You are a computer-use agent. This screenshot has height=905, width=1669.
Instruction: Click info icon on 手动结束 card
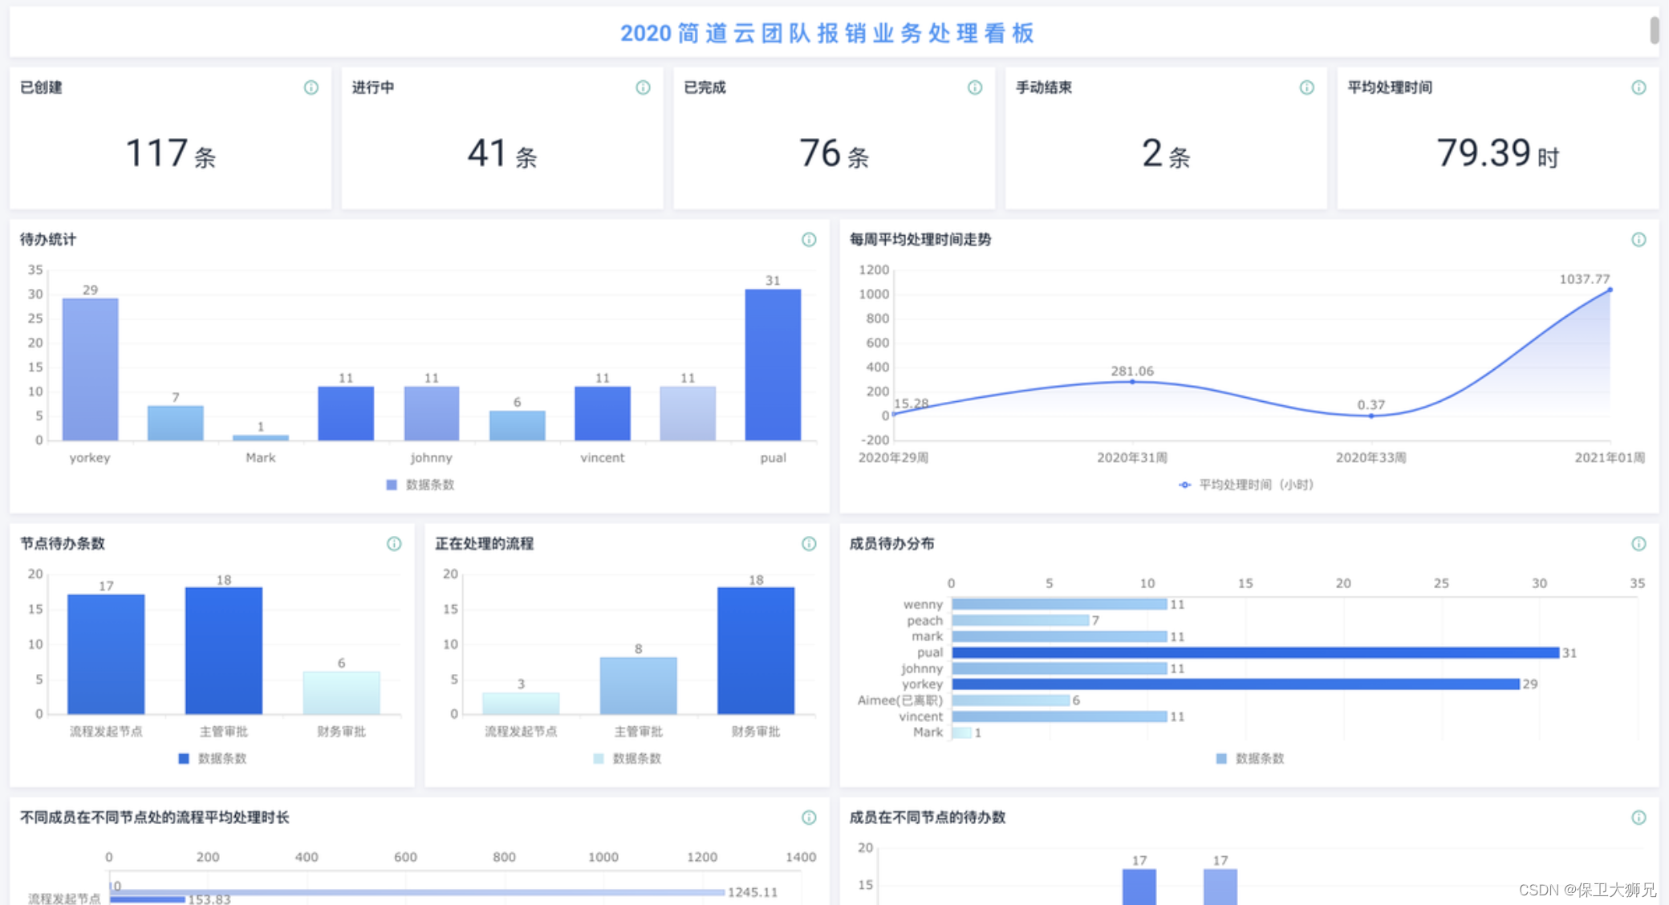[1307, 87]
